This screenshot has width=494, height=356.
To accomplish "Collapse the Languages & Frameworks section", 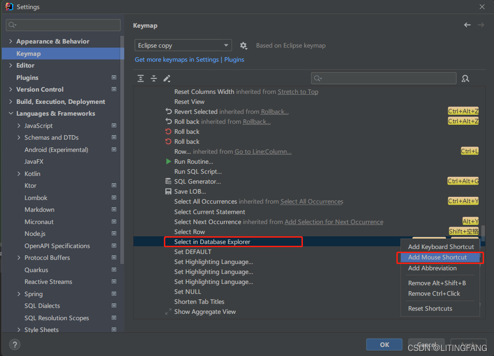I will click(x=11, y=113).
